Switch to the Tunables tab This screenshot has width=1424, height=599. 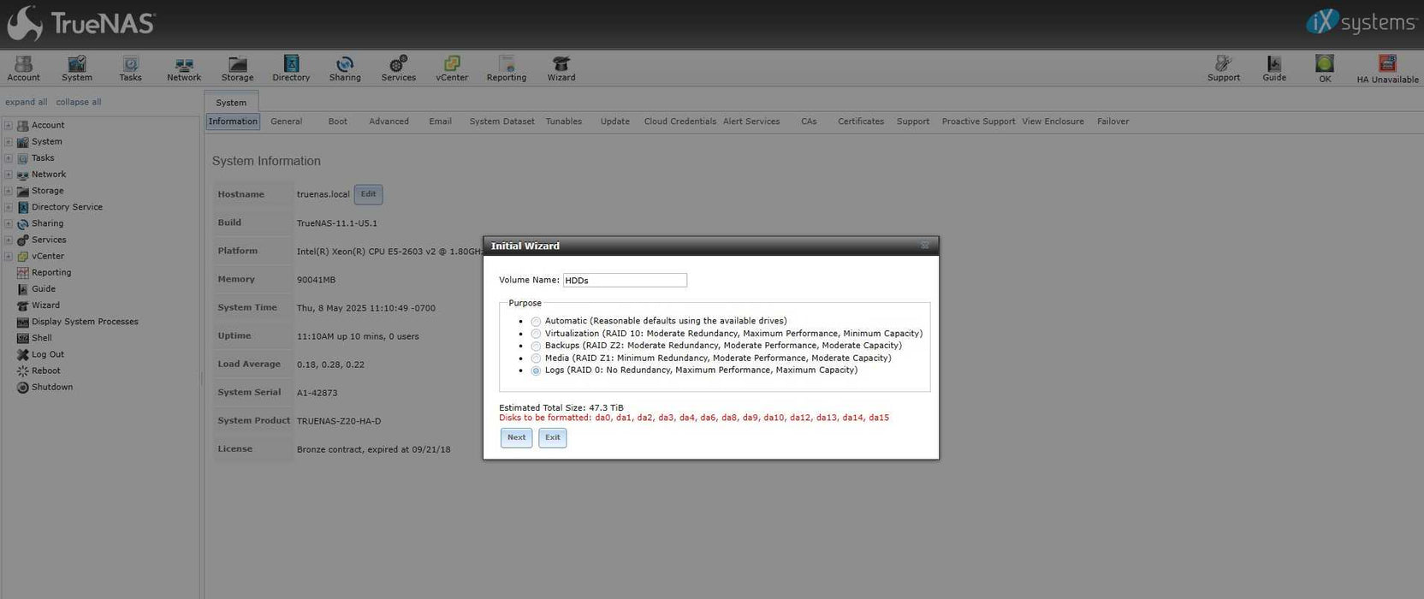tap(564, 122)
